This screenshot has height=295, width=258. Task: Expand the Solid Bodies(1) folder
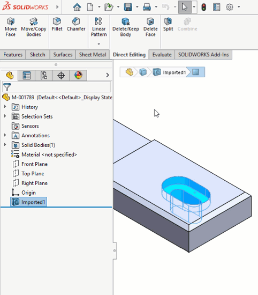pyautogui.click(x=5, y=145)
